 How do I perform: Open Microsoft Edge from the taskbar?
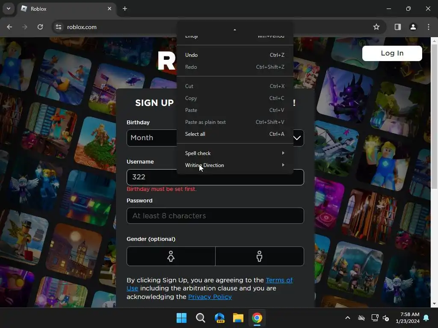pyautogui.click(x=219, y=318)
